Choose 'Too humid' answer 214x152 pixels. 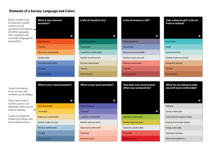click(98, 47)
